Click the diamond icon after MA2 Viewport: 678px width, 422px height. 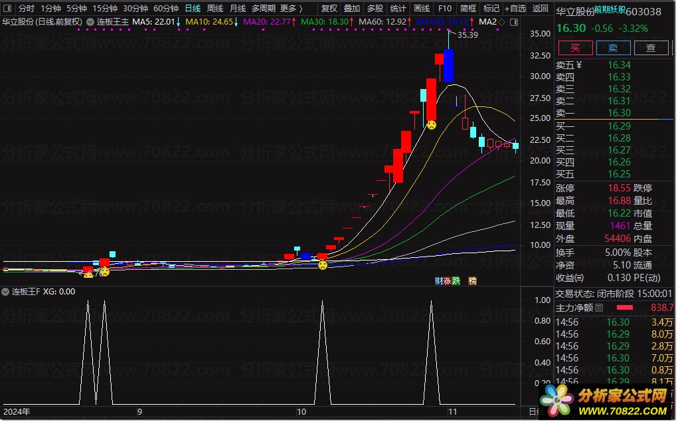[x=502, y=22]
